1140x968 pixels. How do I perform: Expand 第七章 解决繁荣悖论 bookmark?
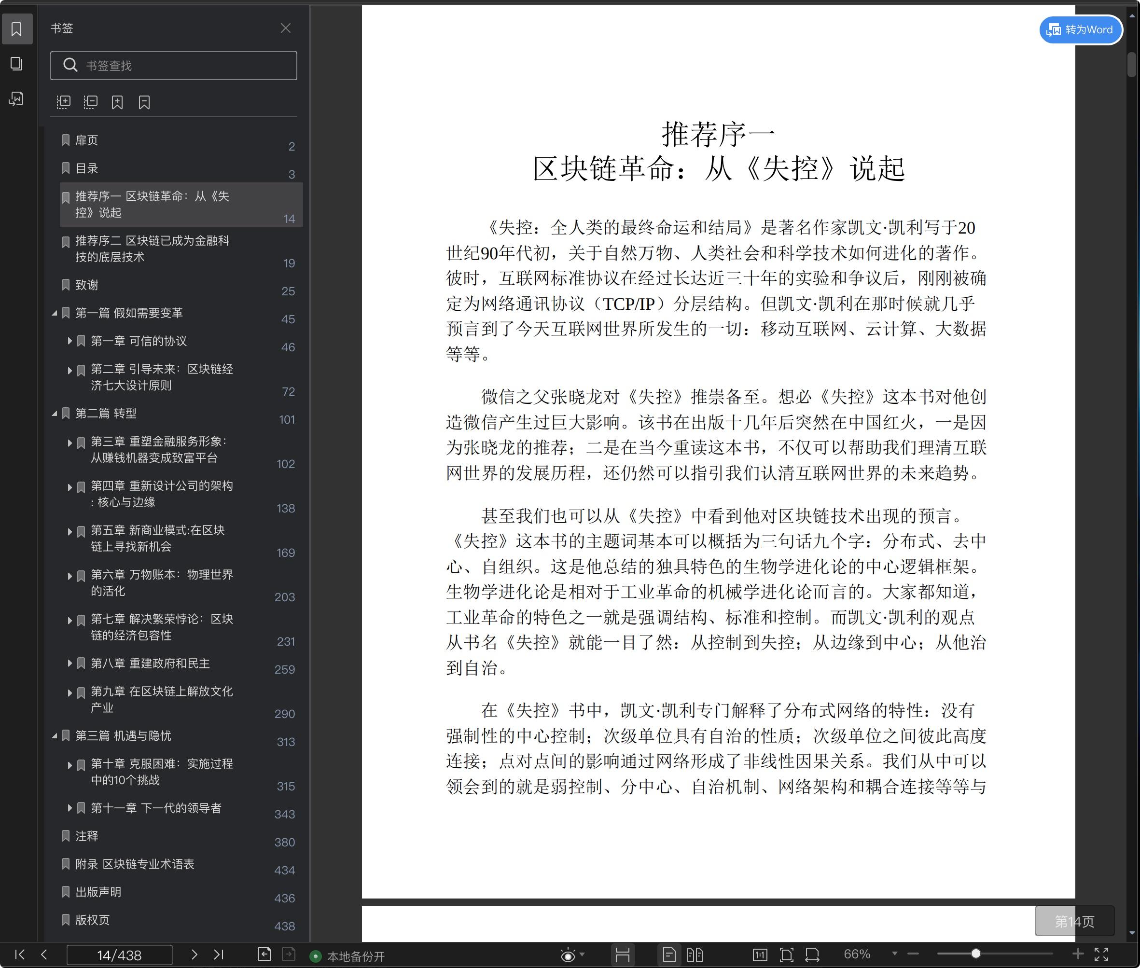(x=70, y=621)
